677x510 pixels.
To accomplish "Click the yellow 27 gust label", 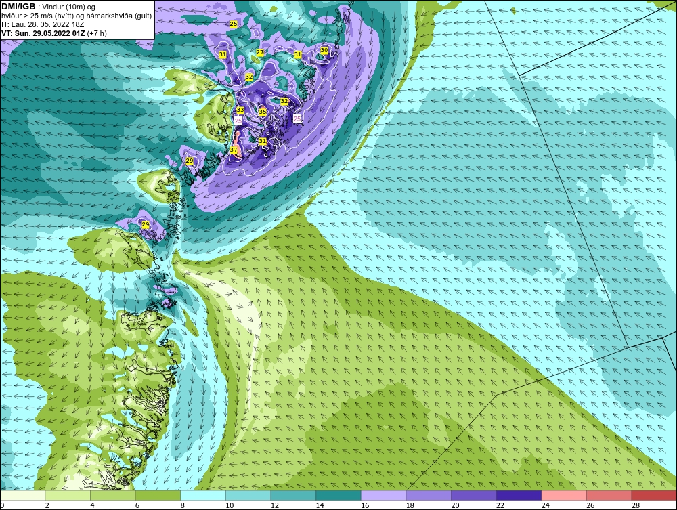I will tap(260, 52).
